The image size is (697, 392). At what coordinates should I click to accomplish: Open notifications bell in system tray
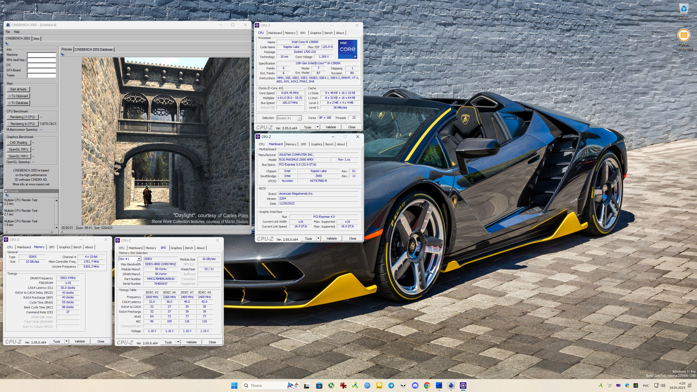coord(690,385)
